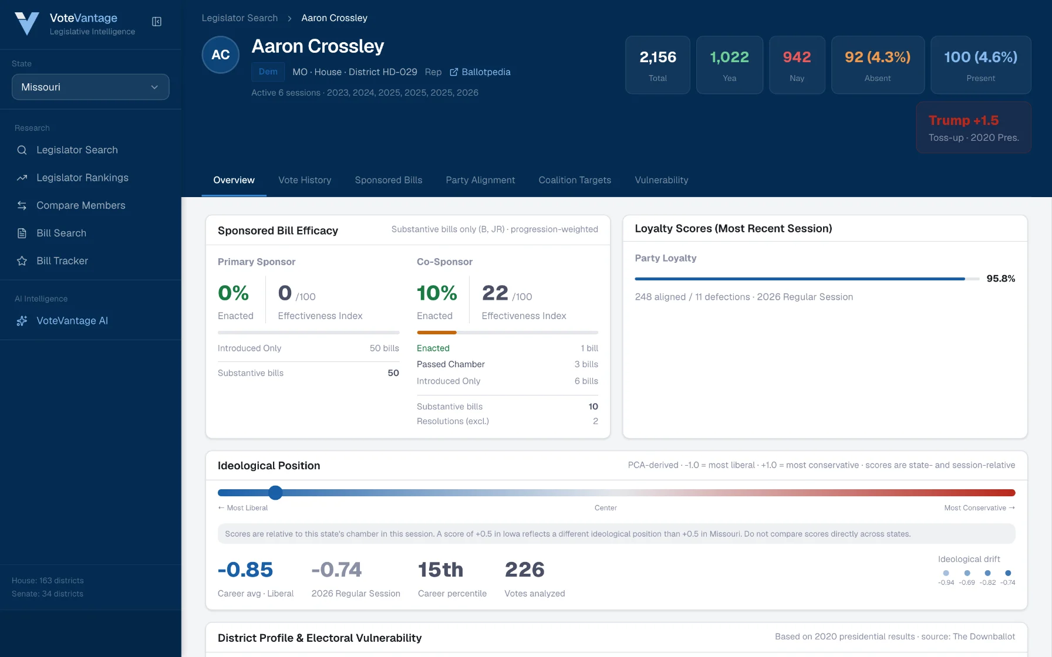Go to the Coalition Targets tab

point(575,180)
